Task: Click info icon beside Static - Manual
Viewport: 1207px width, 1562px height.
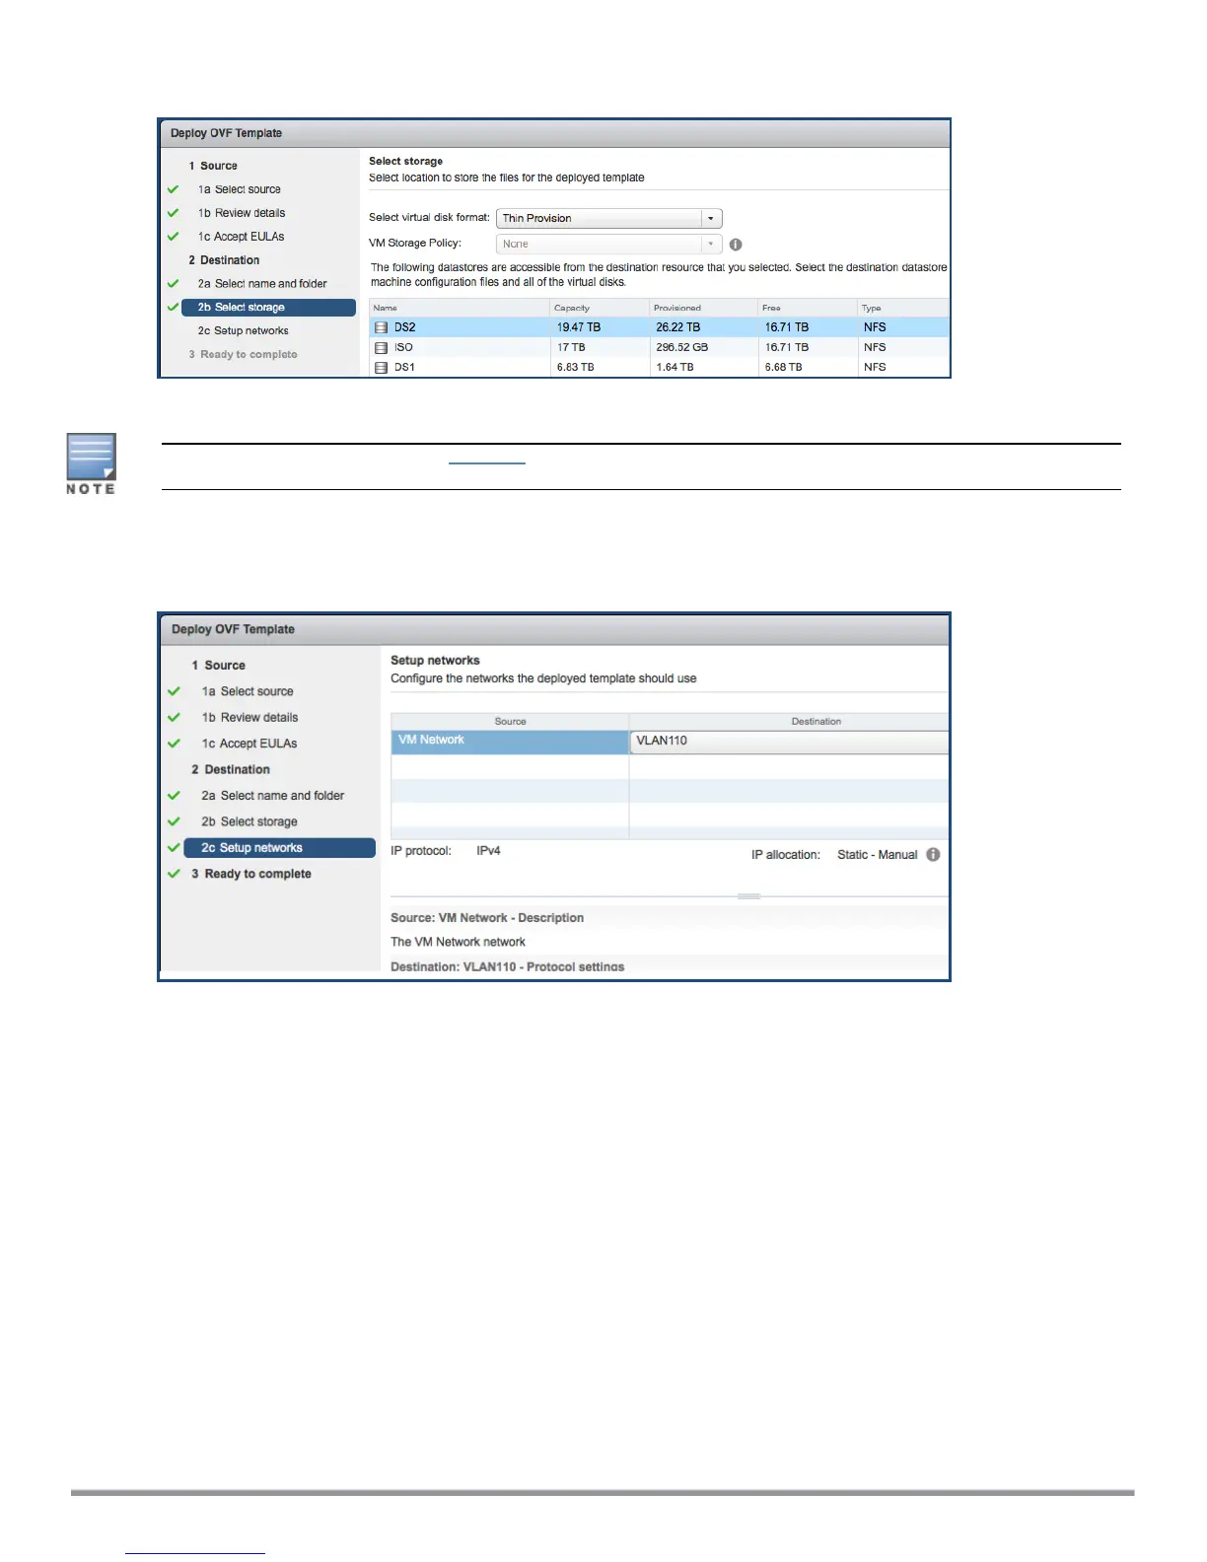Action: coord(933,855)
